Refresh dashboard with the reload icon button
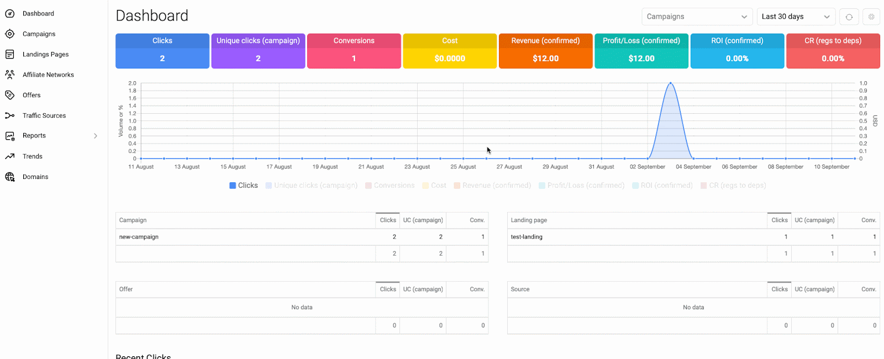Image resolution: width=884 pixels, height=359 pixels. point(849,17)
